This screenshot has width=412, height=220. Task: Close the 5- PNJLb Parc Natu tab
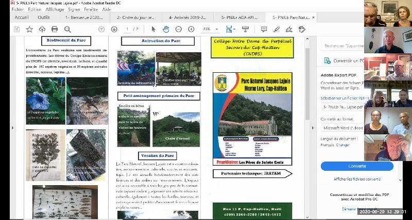pyautogui.click(x=313, y=17)
